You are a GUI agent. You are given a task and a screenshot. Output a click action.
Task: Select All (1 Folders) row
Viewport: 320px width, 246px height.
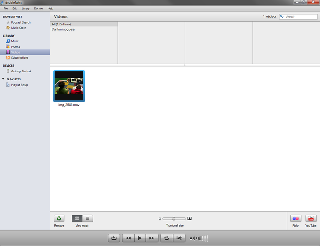tap(84, 24)
